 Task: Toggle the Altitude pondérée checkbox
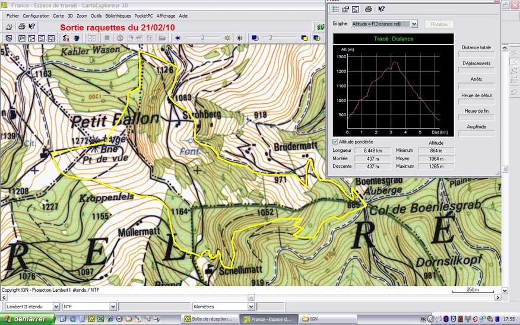(x=335, y=142)
